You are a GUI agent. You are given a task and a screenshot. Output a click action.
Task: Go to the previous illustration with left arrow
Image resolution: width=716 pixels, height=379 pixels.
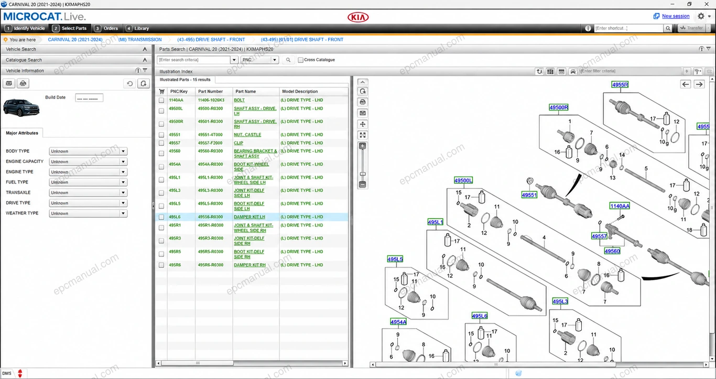pyautogui.click(x=686, y=84)
